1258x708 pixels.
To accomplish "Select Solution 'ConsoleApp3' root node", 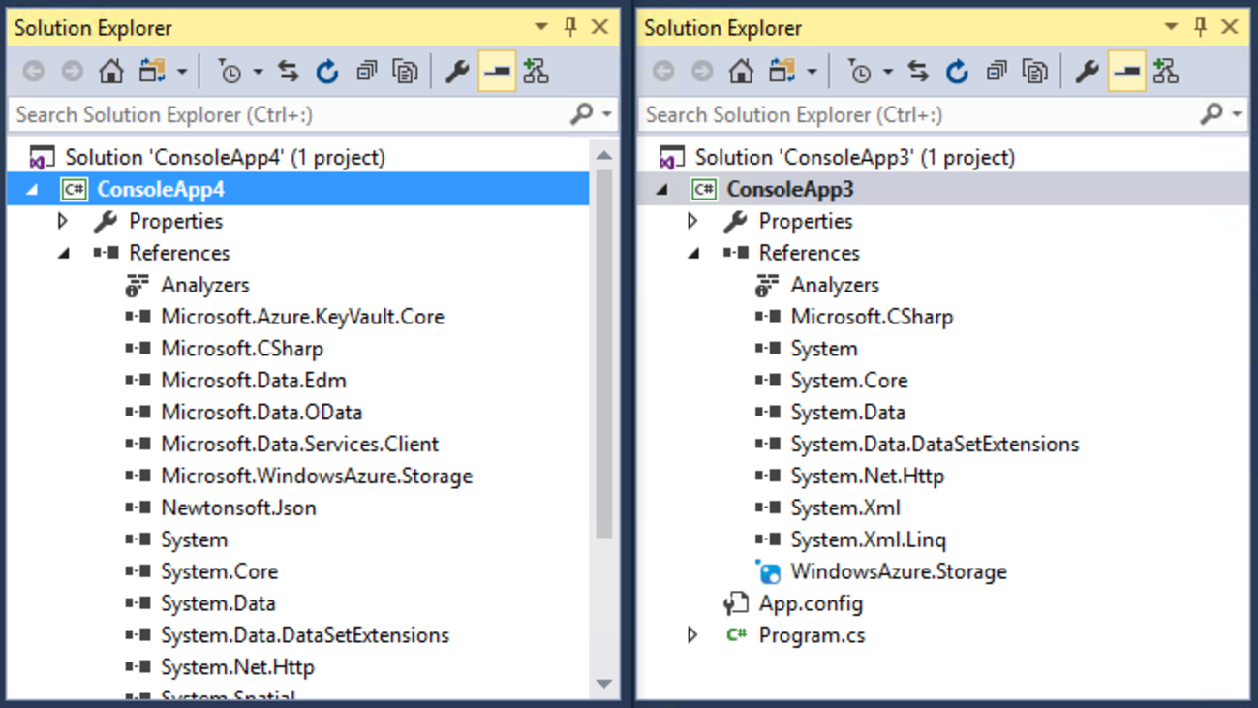I will [x=854, y=157].
